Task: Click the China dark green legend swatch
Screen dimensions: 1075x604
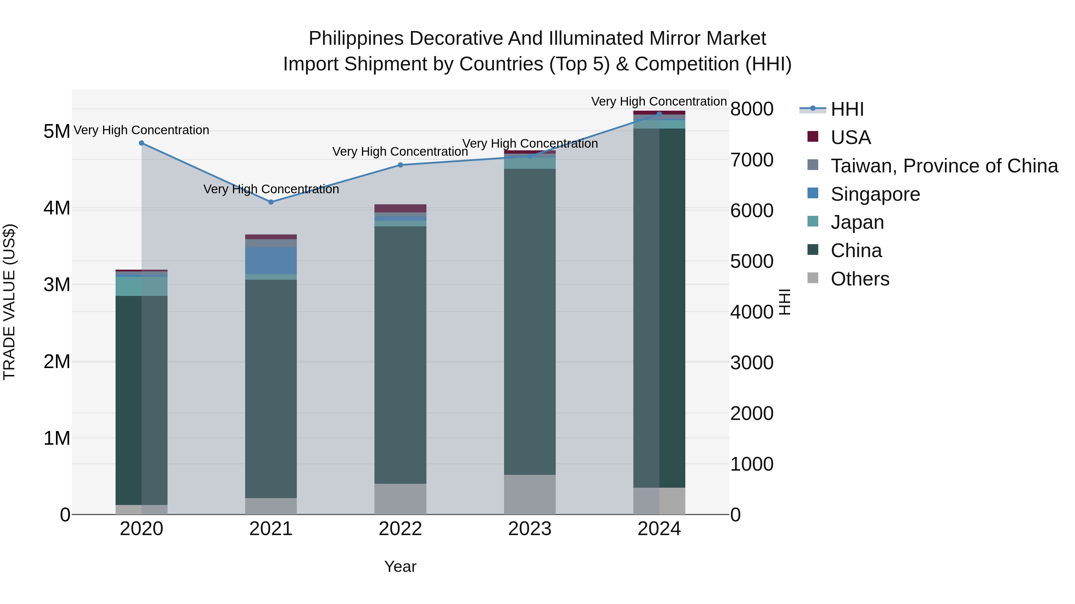Action: [x=813, y=250]
